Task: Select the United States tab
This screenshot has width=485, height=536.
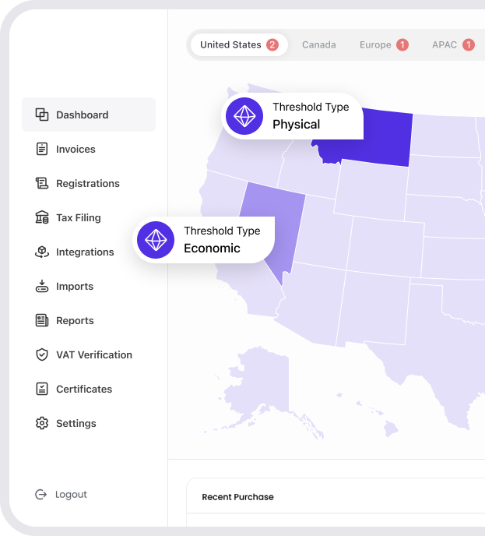Action: click(x=239, y=44)
